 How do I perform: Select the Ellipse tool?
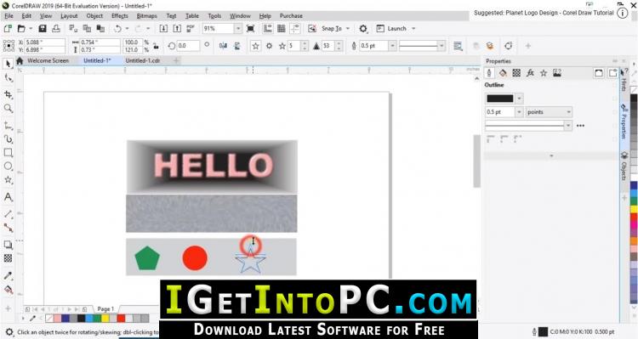[x=9, y=166]
